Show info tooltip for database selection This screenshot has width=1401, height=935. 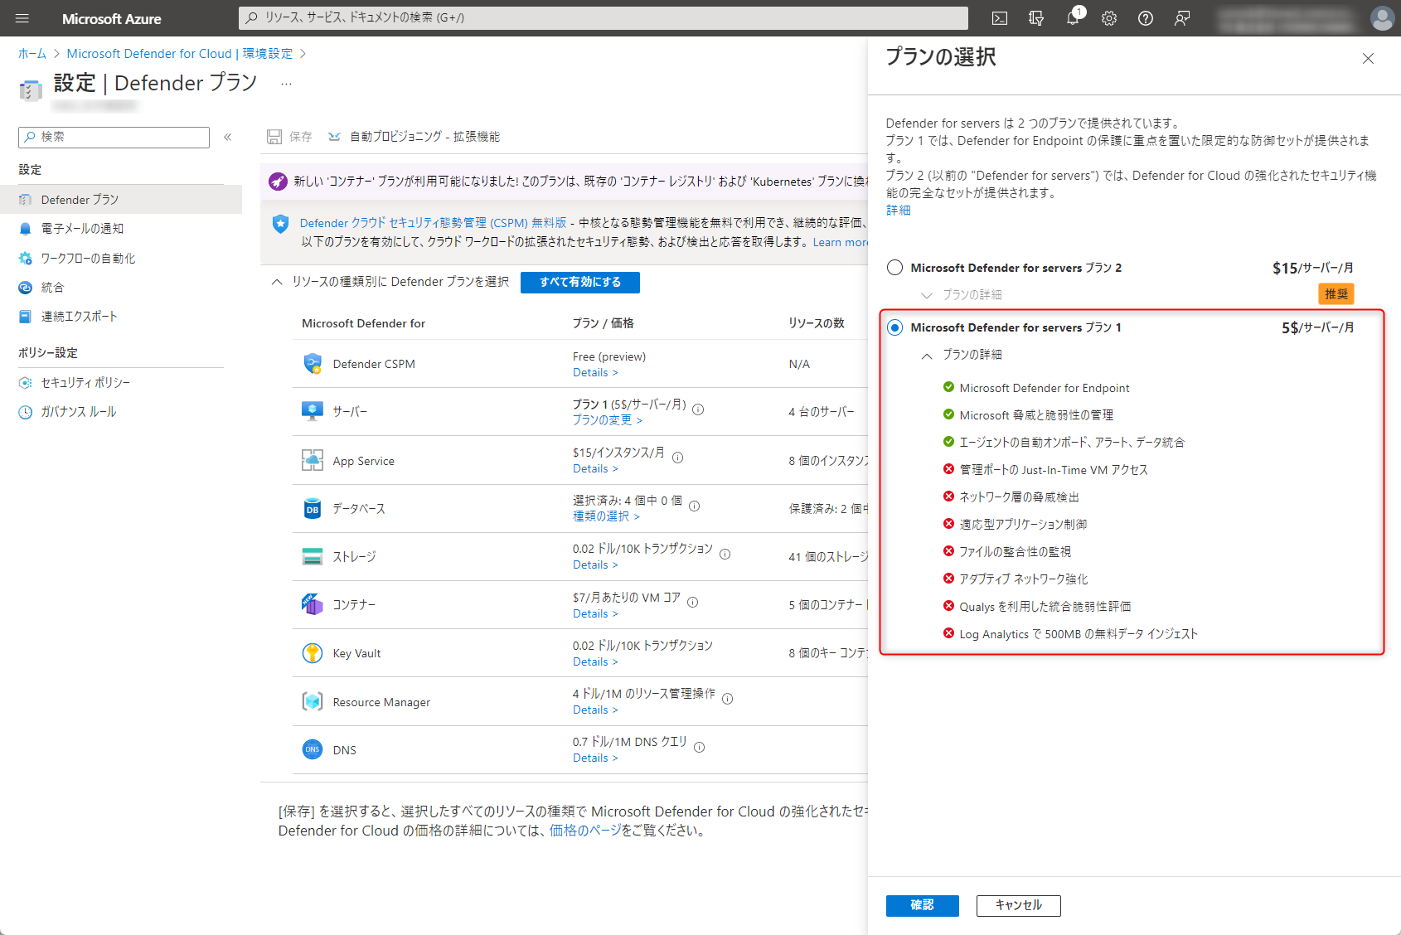695,506
